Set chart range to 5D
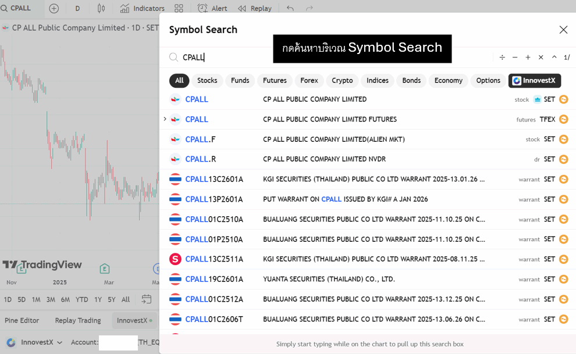This screenshot has height=354, width=576. pyautogui.click(x=22, y=299)
